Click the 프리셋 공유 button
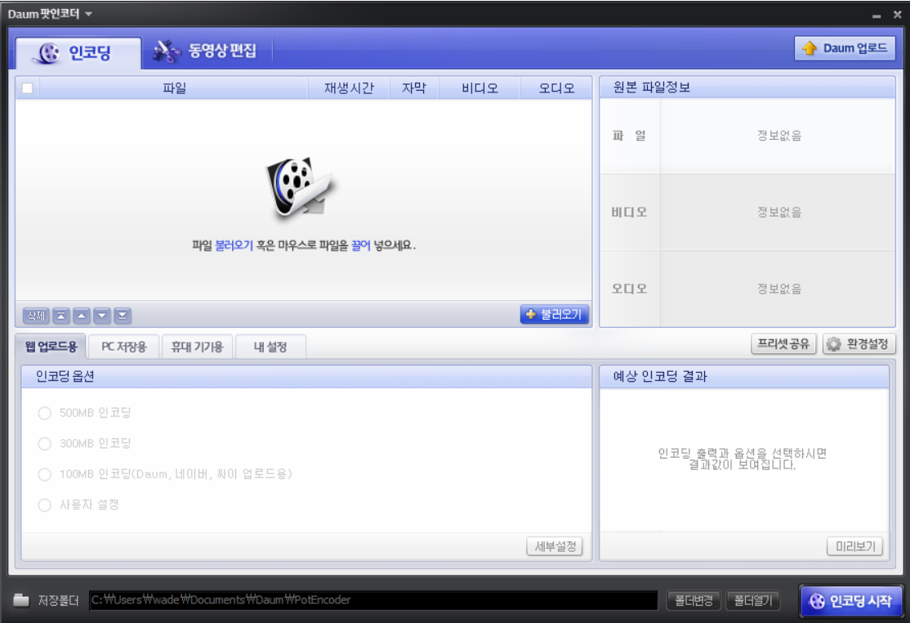This screenshot has height=623, width=910. [x=783, y=343]
